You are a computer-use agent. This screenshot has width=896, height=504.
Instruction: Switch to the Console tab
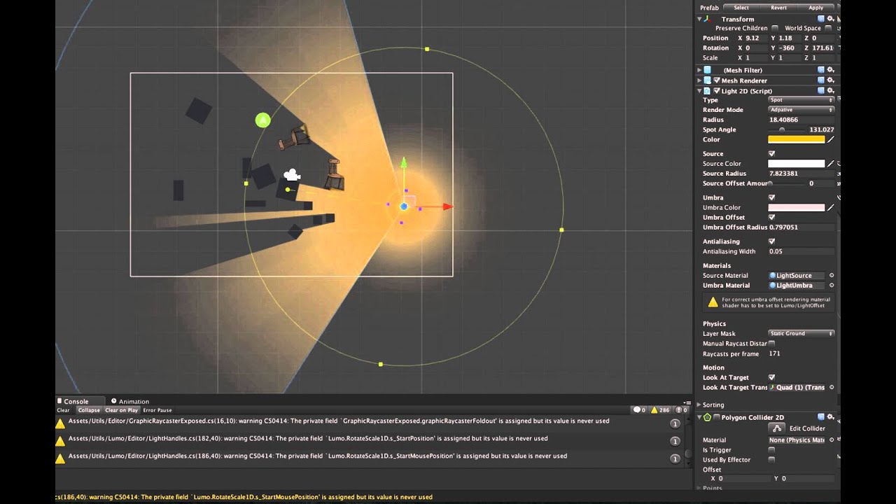tap(77, 401)
